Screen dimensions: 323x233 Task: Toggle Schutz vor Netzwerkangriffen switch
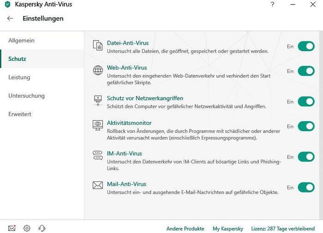pos(306,102)
